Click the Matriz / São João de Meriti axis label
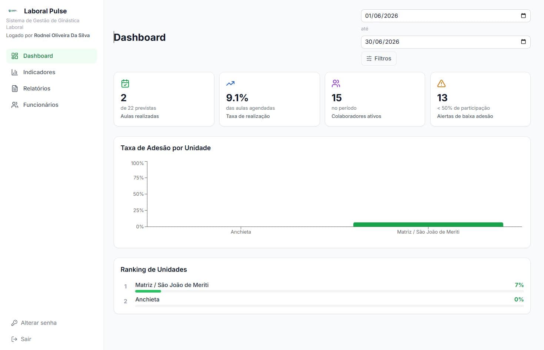 coord(428,232)
